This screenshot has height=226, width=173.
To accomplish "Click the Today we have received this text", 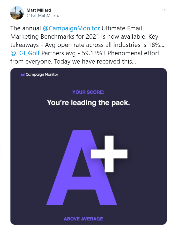I will [95, 61].
